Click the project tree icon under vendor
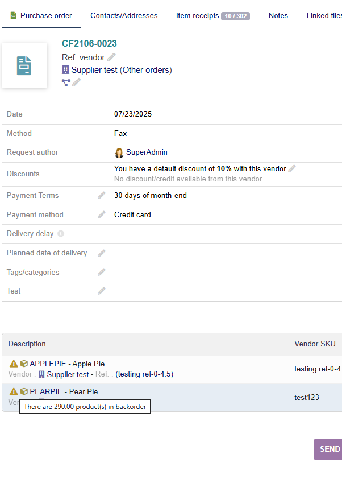Screen dimensions: 342x483 66,82
